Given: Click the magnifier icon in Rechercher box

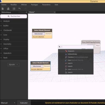Looking at the screenshot, I should pyautogui.click(x=9, y=16).
